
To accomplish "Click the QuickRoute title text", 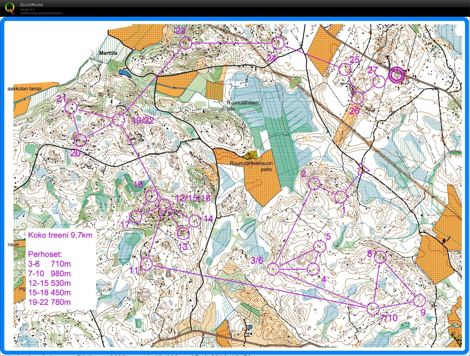I will point(32,5).
